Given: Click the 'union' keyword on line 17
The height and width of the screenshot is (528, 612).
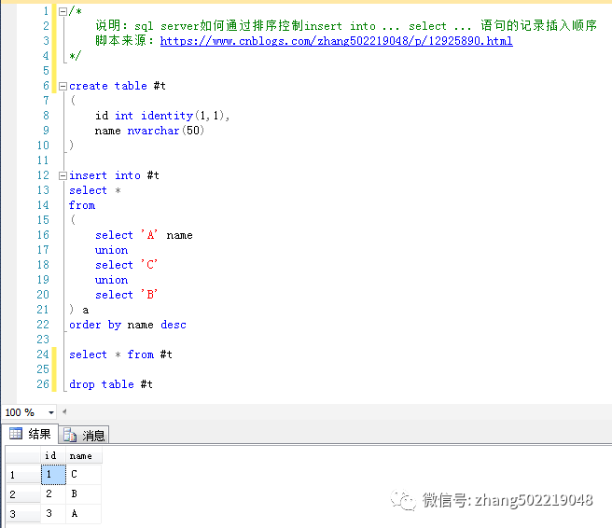Looking at the screenshot, I should point(111,250).
